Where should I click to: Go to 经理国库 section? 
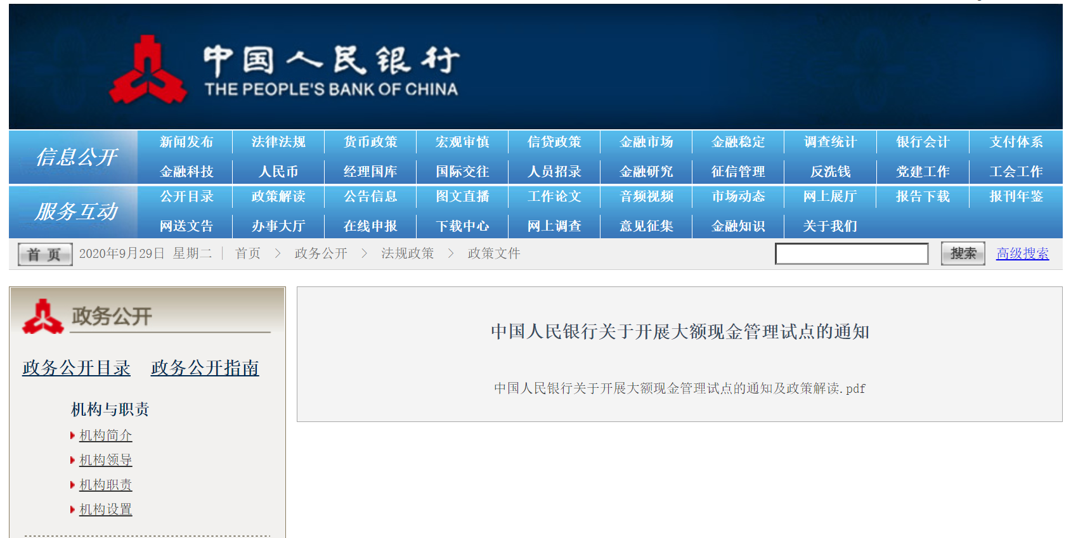pos(370,172)
